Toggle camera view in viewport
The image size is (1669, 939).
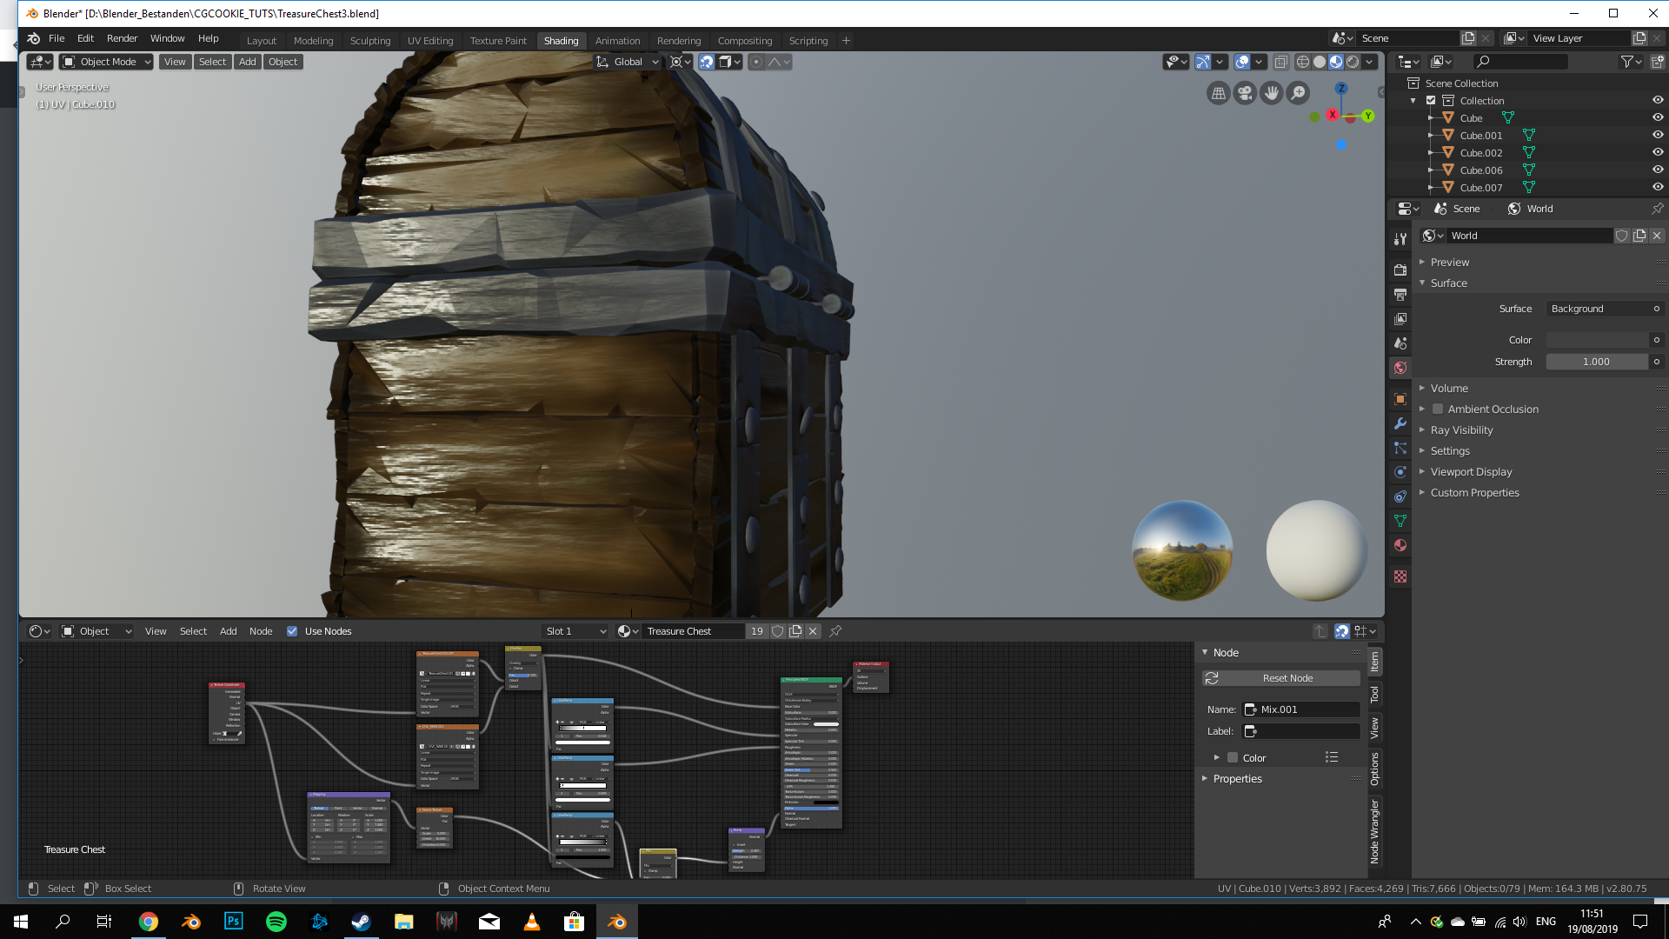pyautogui.click(x=1245, y=93)
